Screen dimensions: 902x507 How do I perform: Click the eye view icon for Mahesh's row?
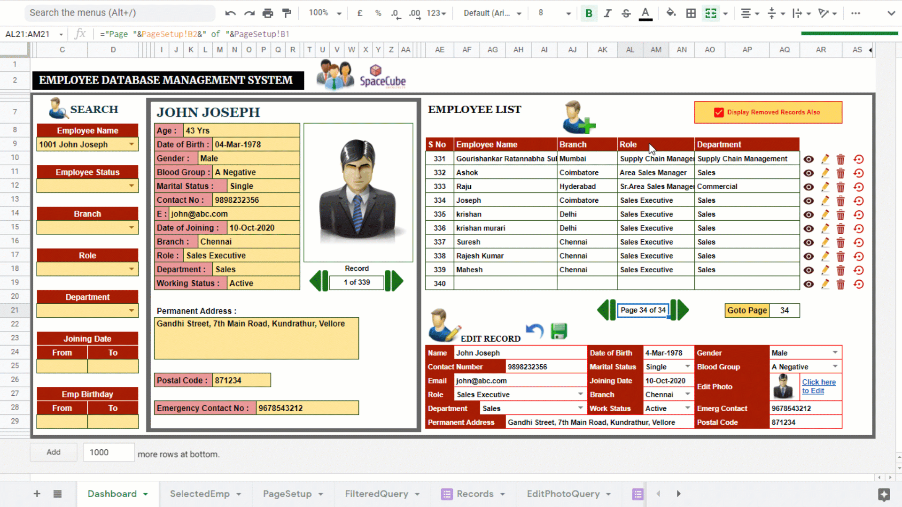coord(808,270)
